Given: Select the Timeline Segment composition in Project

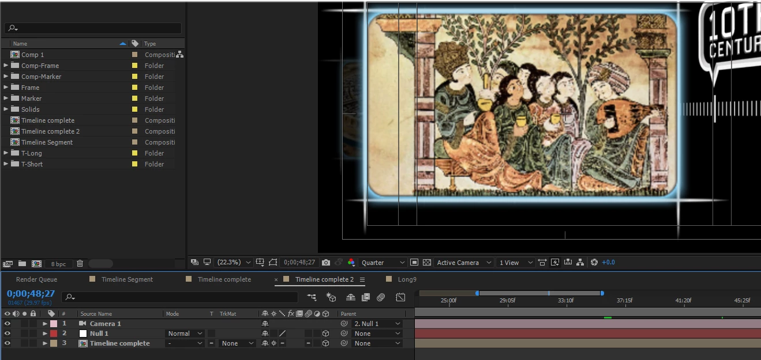Looking at the screenshot, I should 47,142.
